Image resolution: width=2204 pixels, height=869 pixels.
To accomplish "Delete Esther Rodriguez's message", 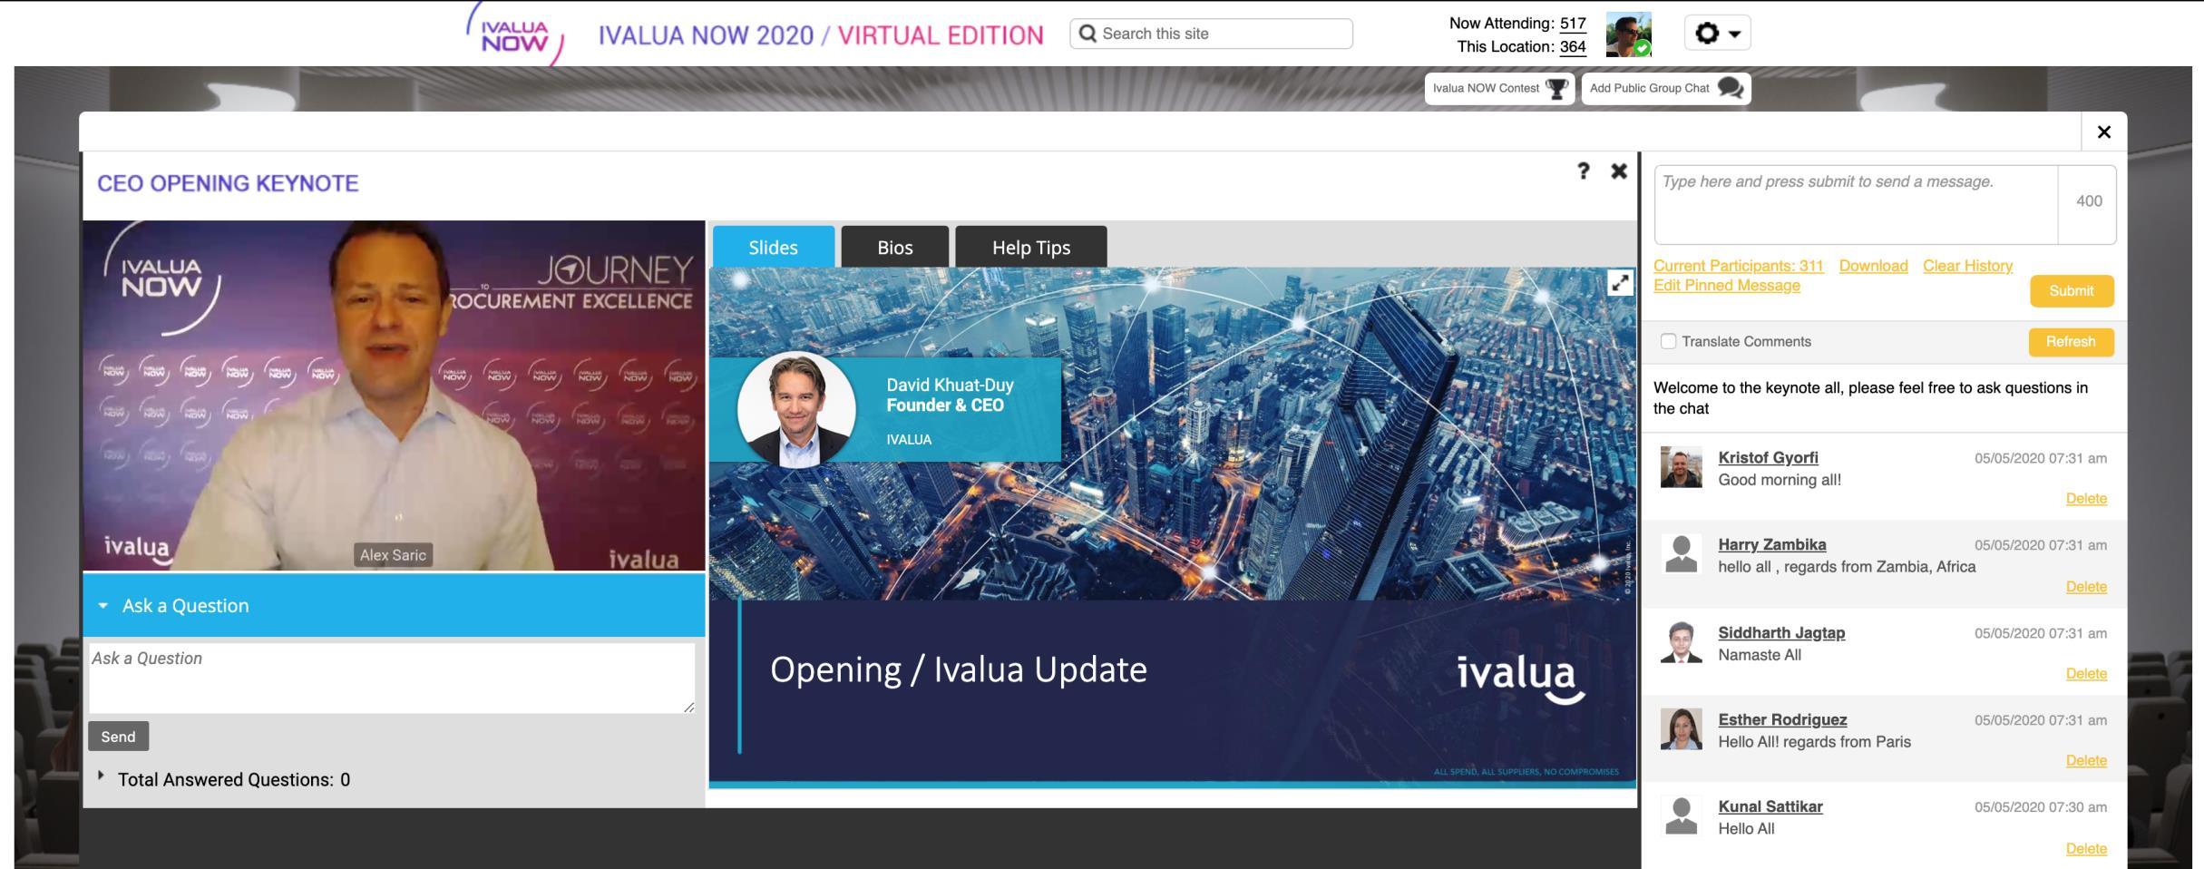I will pyautogui.click(x=2086, y=761).
